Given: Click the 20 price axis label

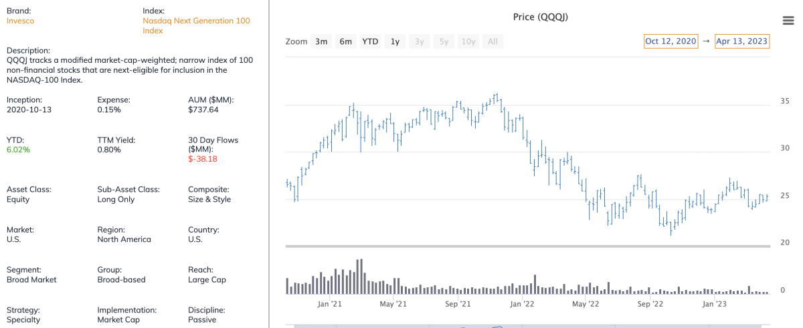Looking at the screenshot, I should tap(786, 242).
